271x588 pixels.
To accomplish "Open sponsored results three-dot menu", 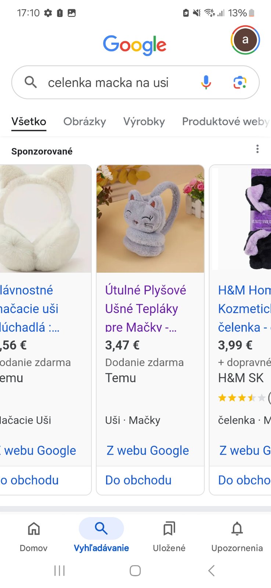I will (257, 149).
